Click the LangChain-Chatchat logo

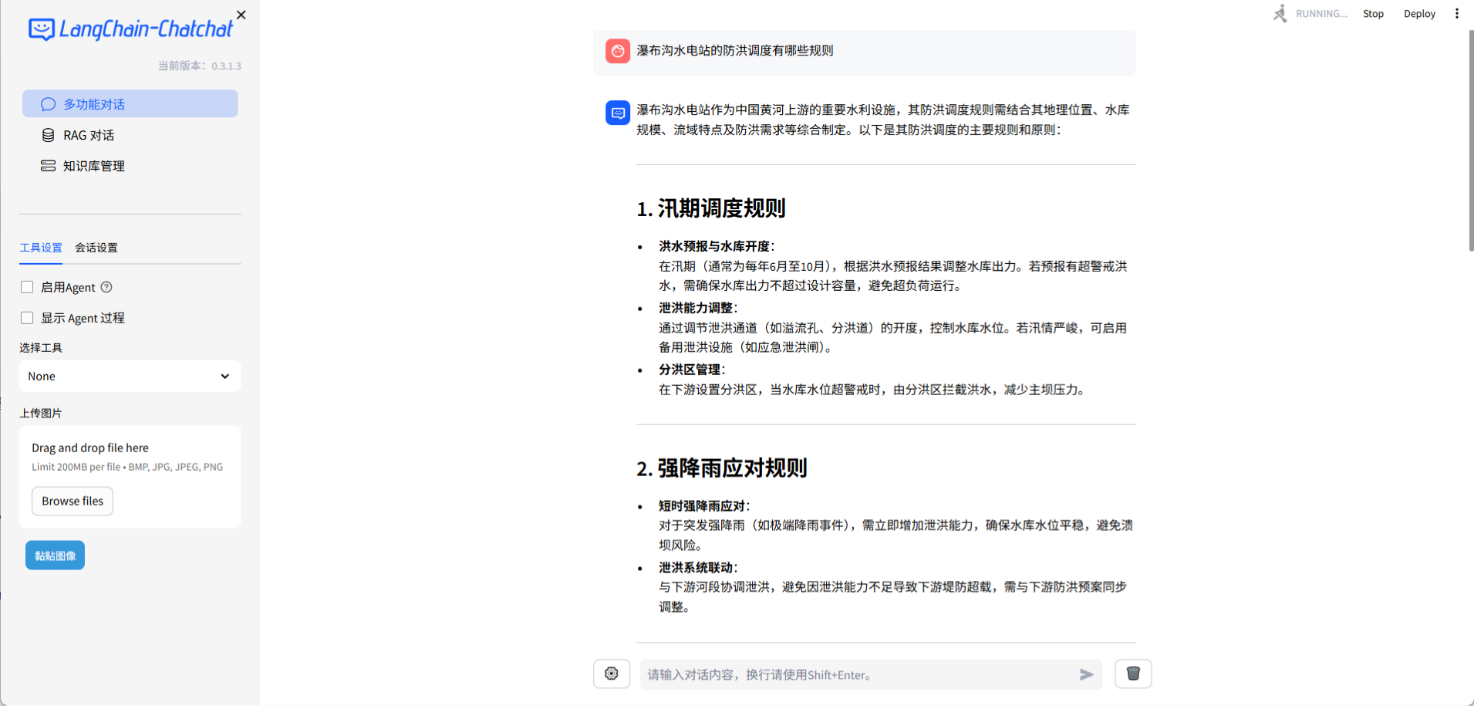[x=130, y=29]
